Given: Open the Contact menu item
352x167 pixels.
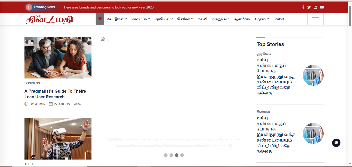Looking at the screenshot, I should tap(279, 19).
